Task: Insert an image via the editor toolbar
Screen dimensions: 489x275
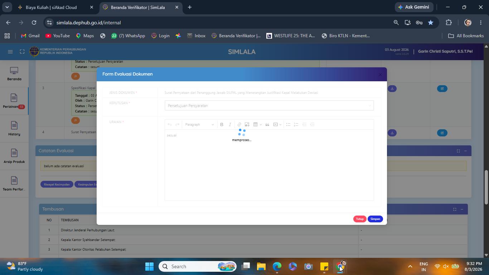Action: [x=247, y=125]
